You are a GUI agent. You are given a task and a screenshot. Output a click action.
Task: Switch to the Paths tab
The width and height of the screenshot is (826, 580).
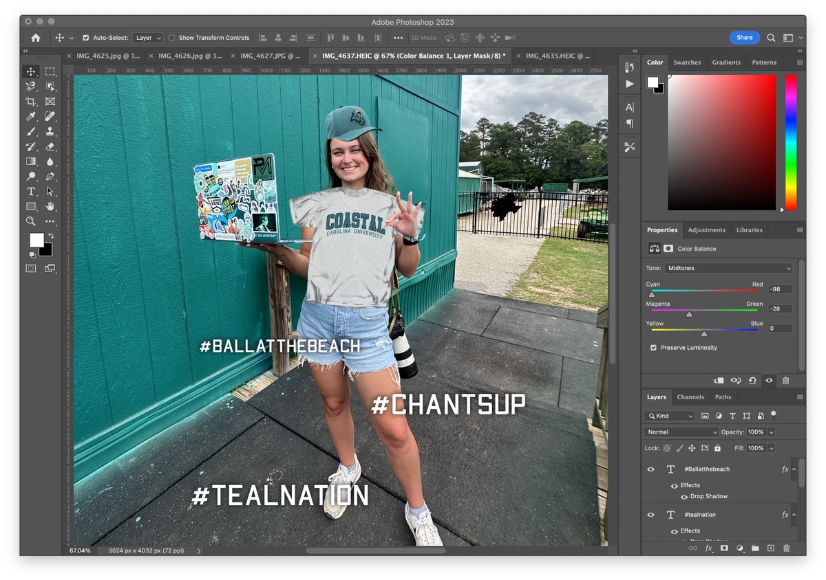click(723, 397)
